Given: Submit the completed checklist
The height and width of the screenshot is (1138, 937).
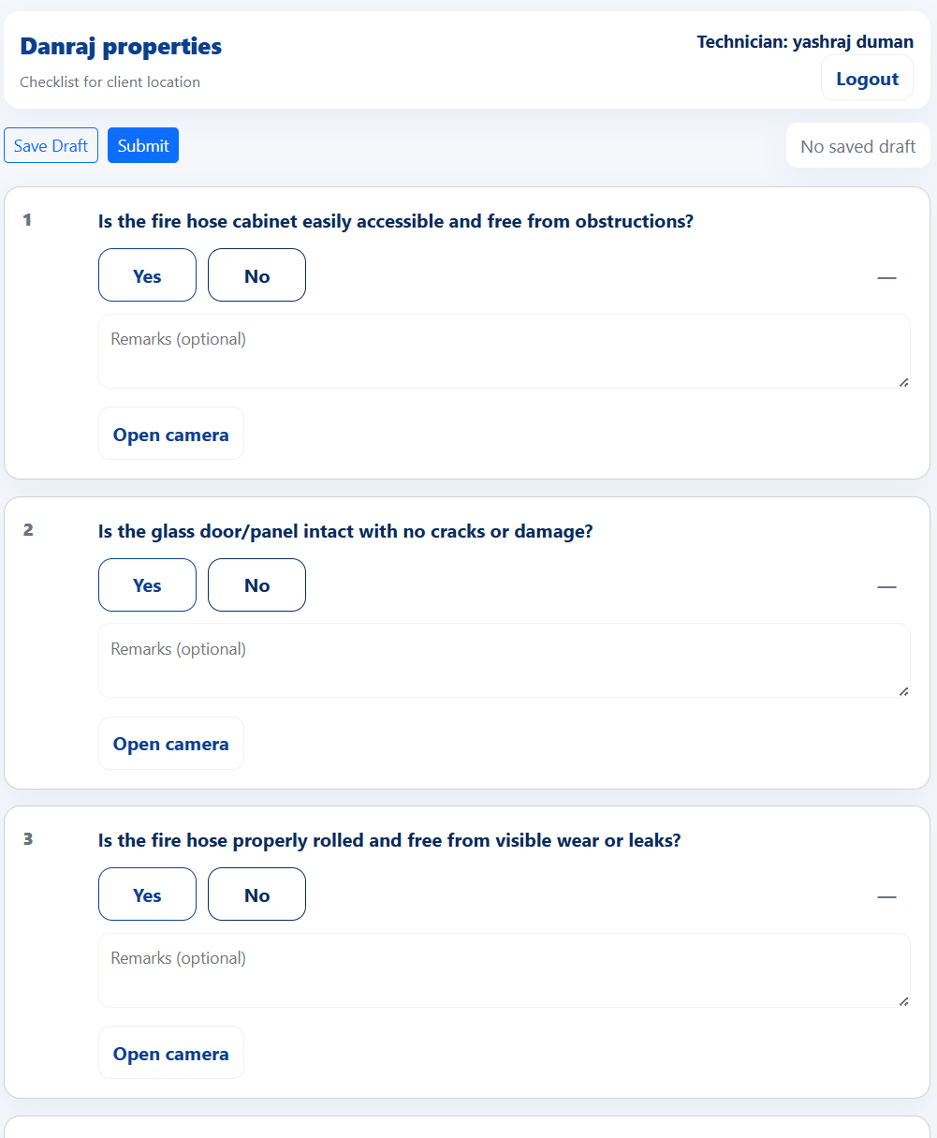Looking at the screenshot, I should coord(142,145).
